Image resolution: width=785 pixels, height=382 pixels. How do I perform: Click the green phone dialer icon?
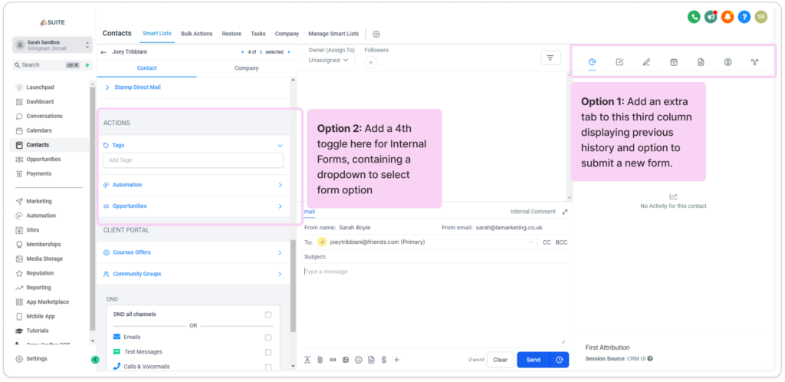tap(694, 17)
